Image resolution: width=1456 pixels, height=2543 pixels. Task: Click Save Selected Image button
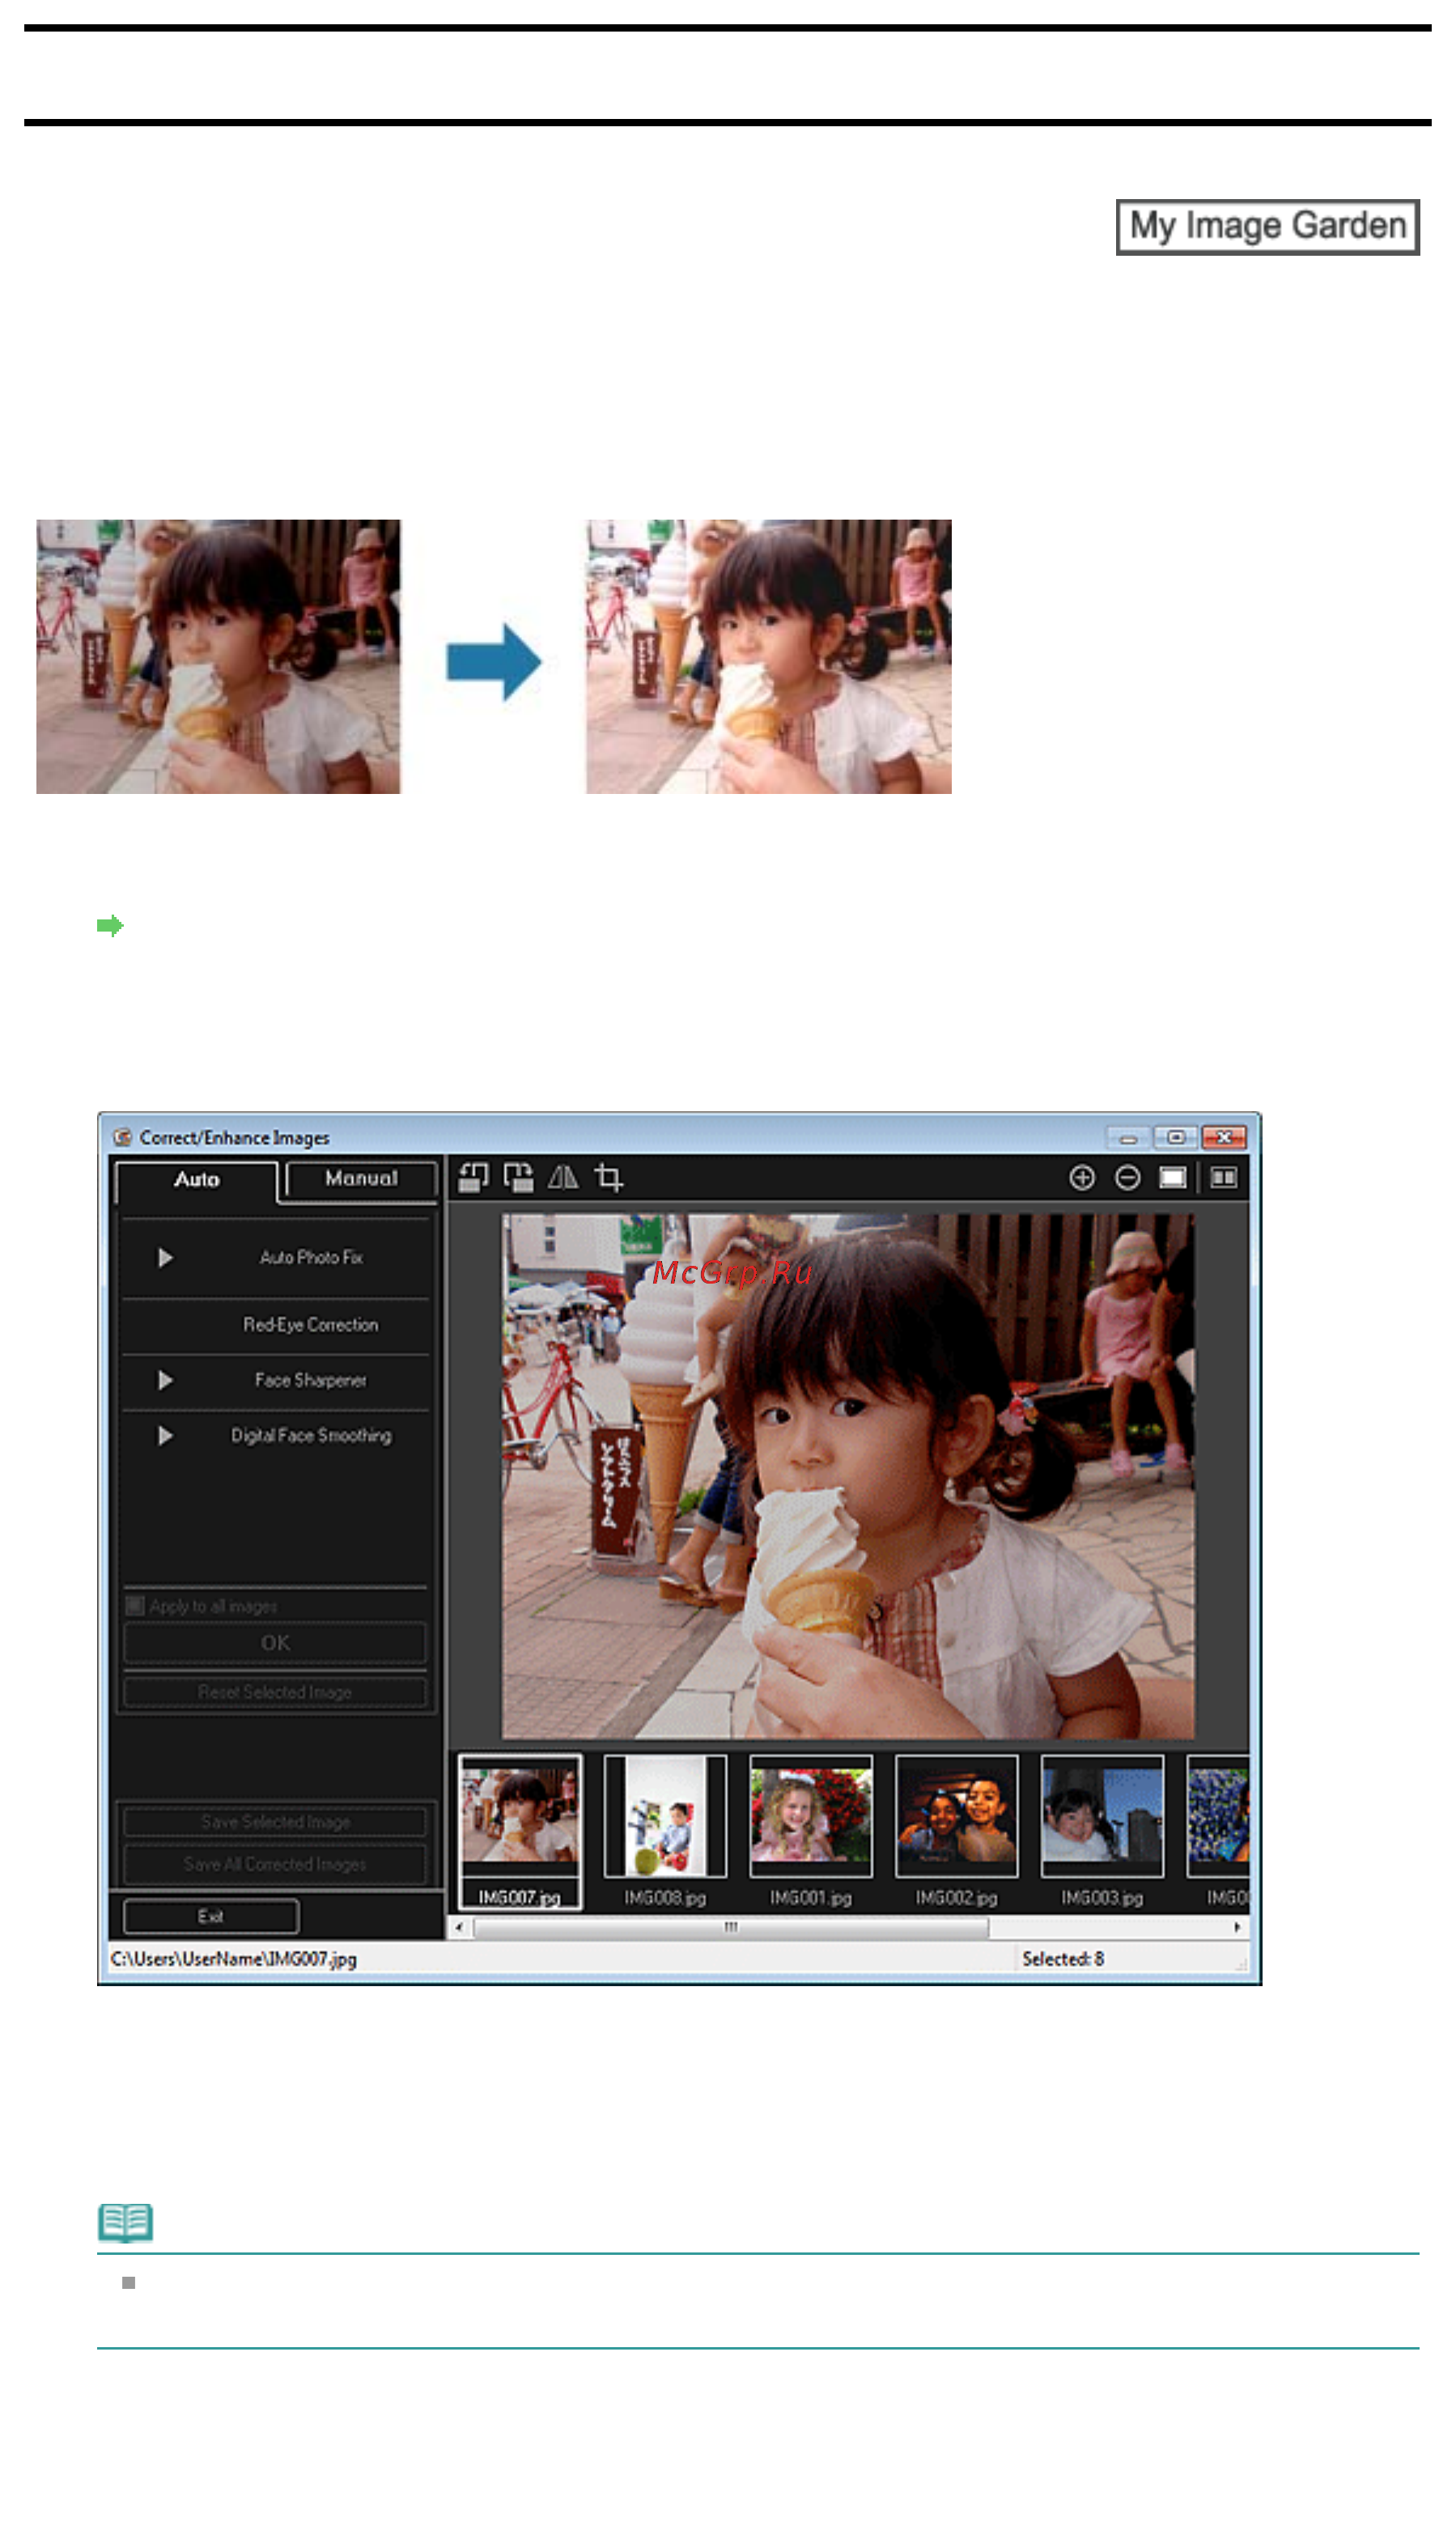pos(275,1822)
